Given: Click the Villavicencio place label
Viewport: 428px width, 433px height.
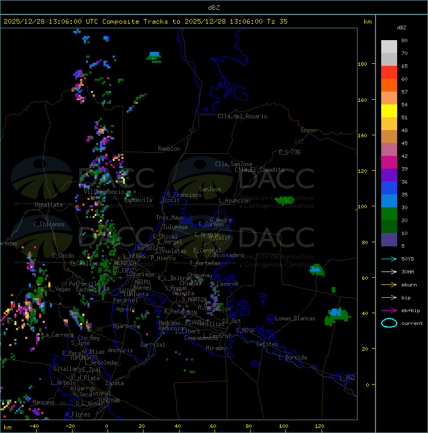Looking at the screenshot, I should 104,192.
